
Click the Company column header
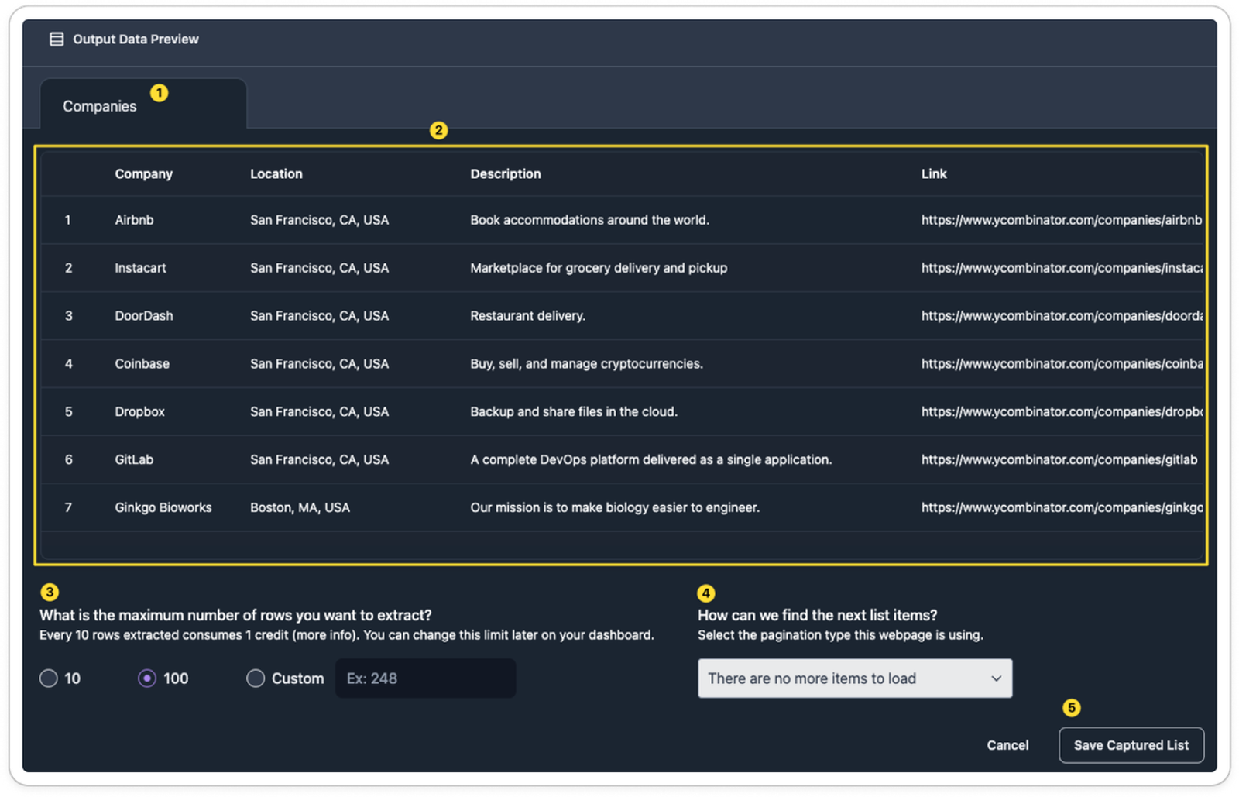144,174
